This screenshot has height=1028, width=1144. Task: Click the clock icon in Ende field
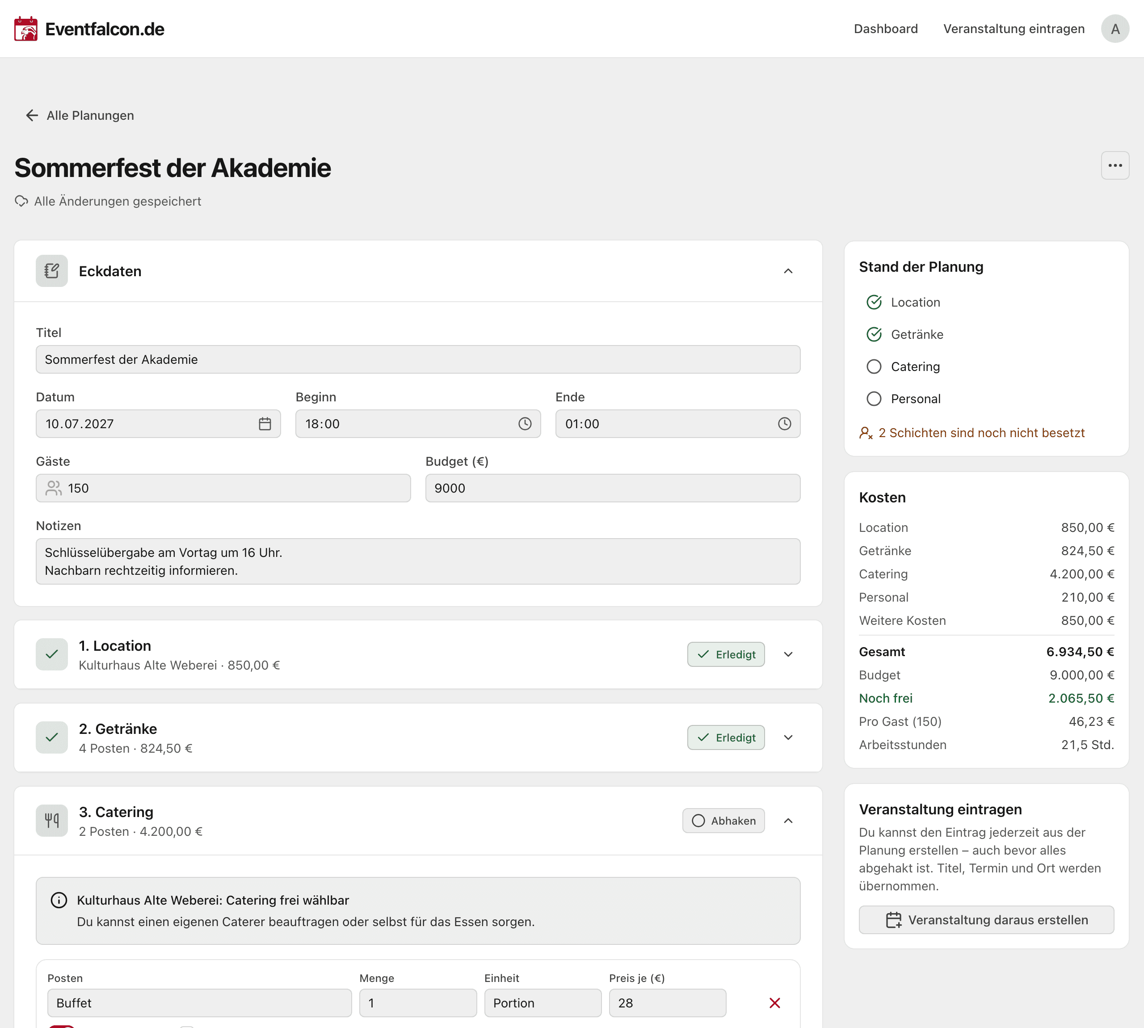pyautogui.click(x=784, y=424)
